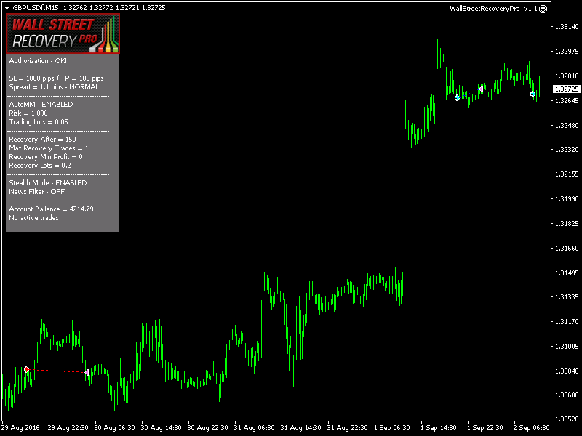Click the WallStreetRecoveryPro_v1.1 expert label
582x436 pixels.
tap(493, 9)
